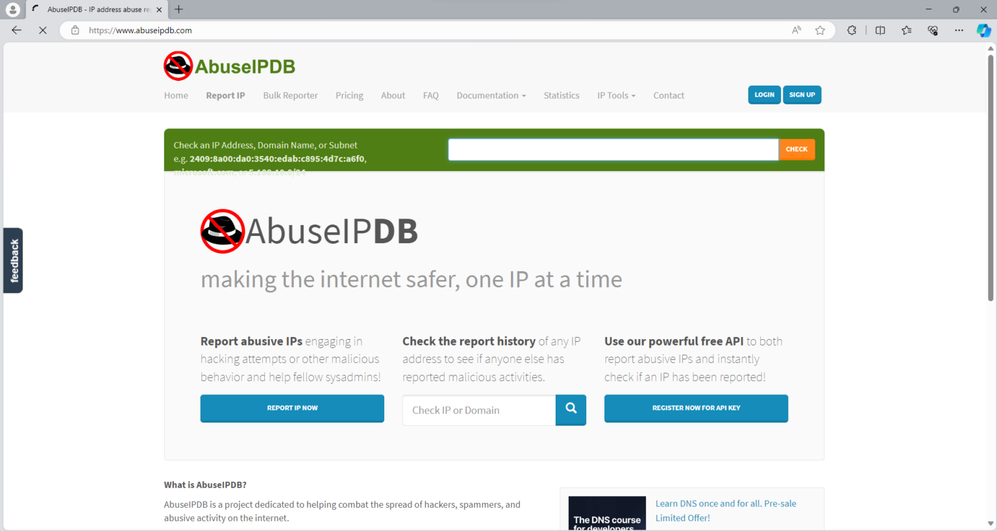This screenshot has height=531, width=997.
Task: Click the AbuseIPDB logo in header
Action: coord(229,66)
